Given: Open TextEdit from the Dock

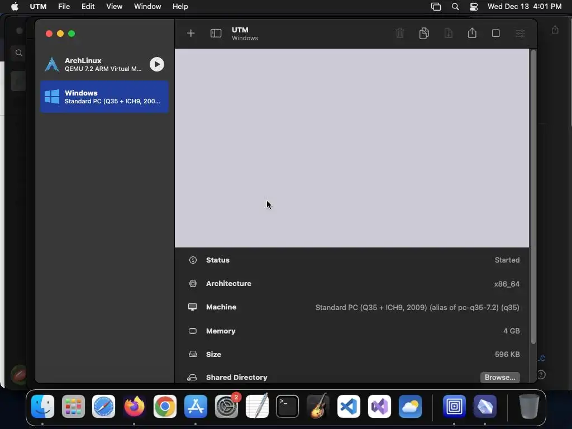Looking at the screenshot, I should (257, 406).
